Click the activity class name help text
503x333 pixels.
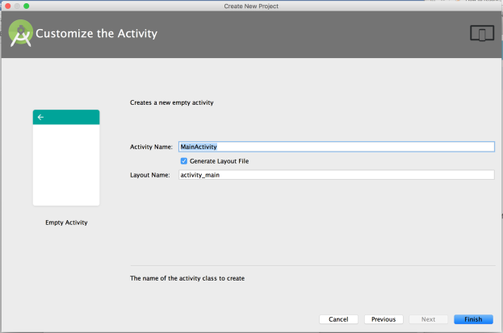(187, 278)
